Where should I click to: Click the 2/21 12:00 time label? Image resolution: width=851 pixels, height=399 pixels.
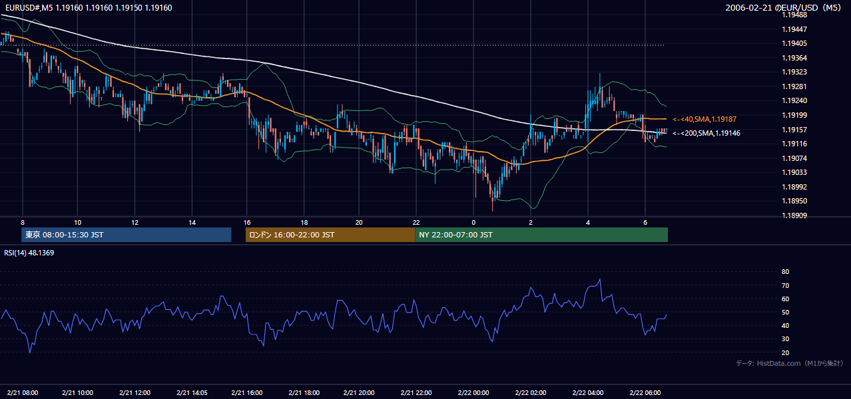pos(135,393)
